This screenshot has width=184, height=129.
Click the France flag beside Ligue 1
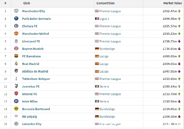[x=97, y=19]
